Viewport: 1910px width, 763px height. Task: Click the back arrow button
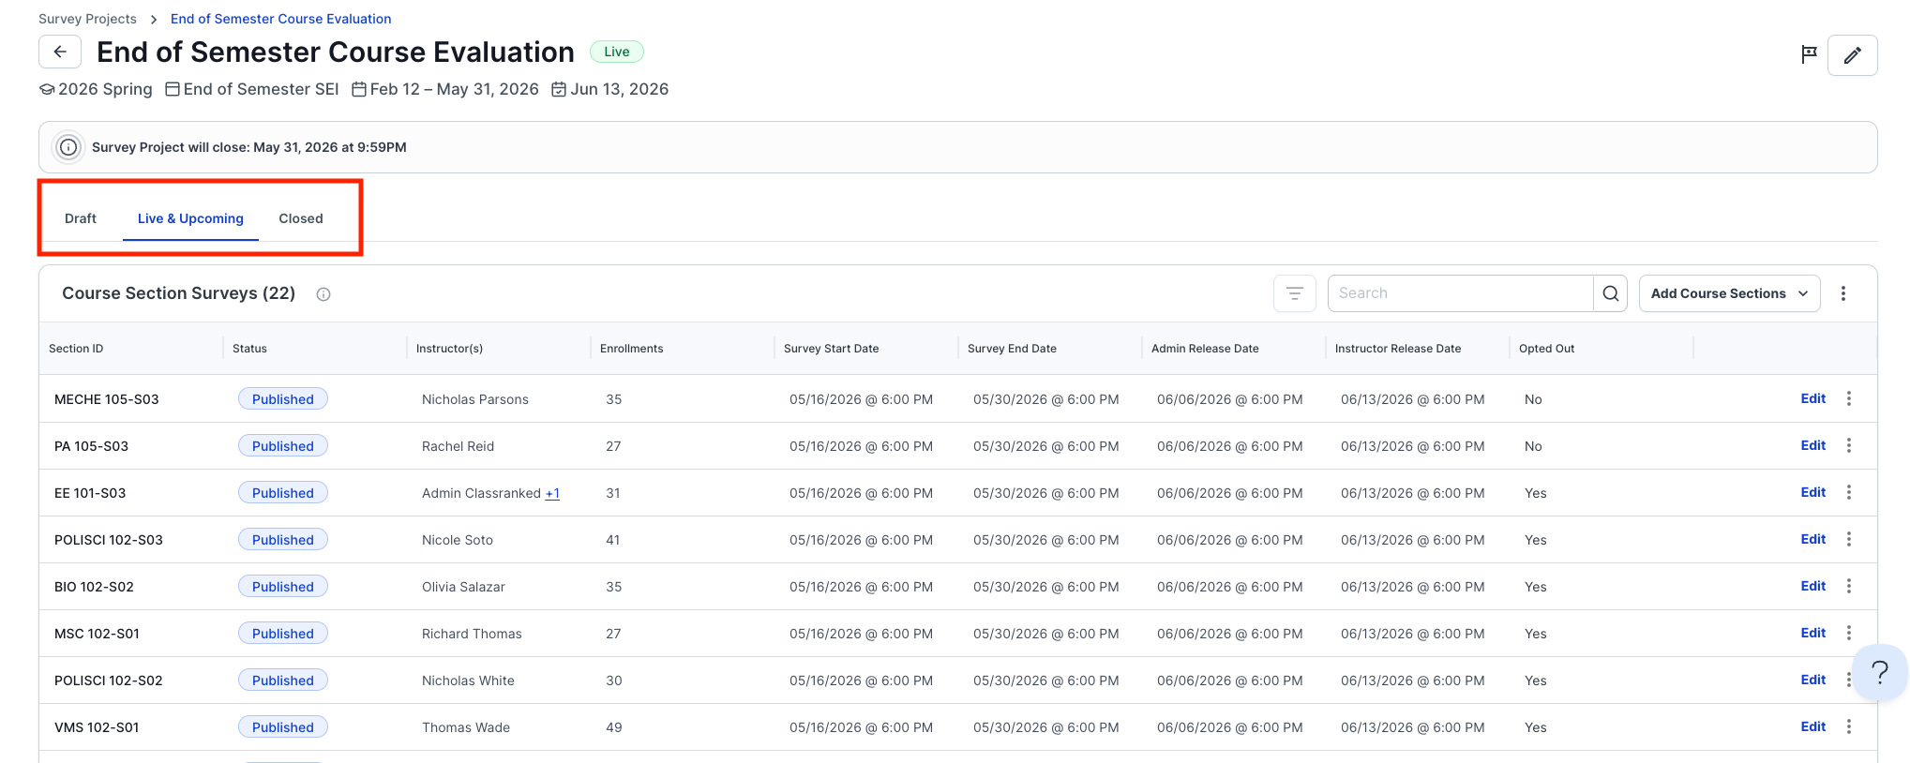(60, 52)
